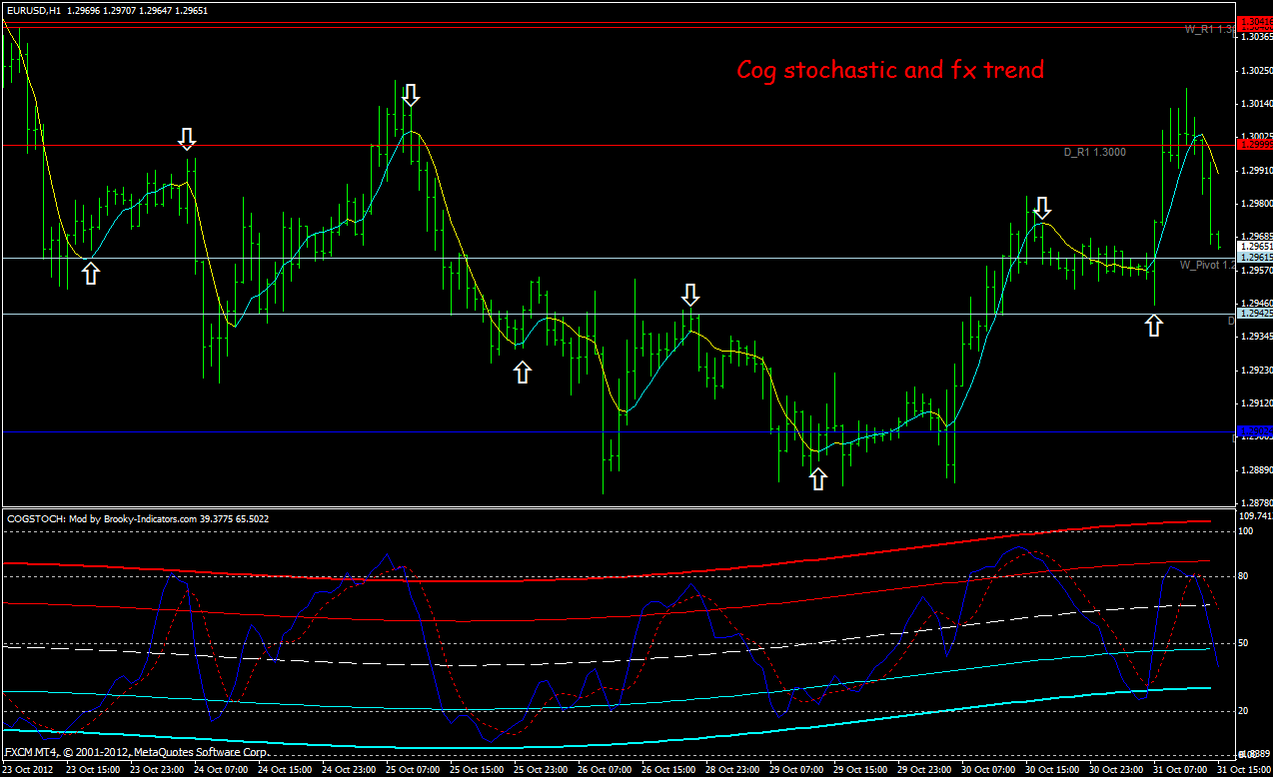Click the 23 Oct 2012 time label
Viewport: 1273px width, 777px height.
(x=26, y=770)
